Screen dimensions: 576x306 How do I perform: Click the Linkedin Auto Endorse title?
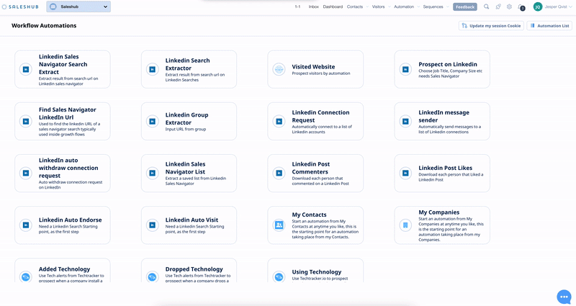71,220
